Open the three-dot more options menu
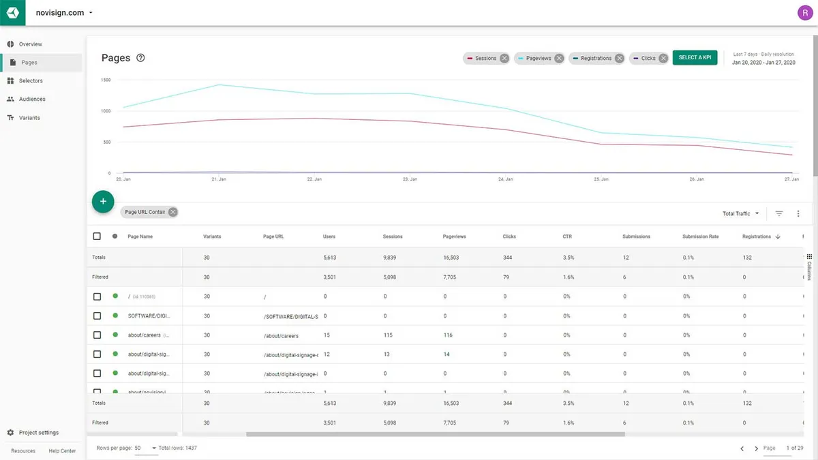Screen dimensions: 818x460 tap(798, 213)
